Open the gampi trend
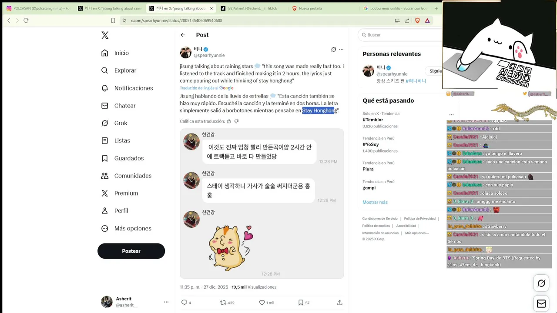 tap(369, 188)
